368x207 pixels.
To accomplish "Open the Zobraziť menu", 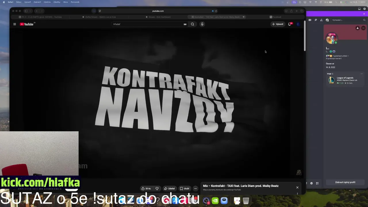I will point(37,2).
